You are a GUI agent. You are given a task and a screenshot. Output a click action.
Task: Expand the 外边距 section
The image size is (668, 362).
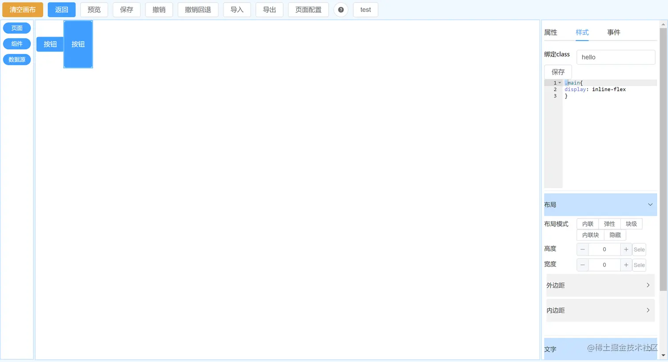coord(600,285)
